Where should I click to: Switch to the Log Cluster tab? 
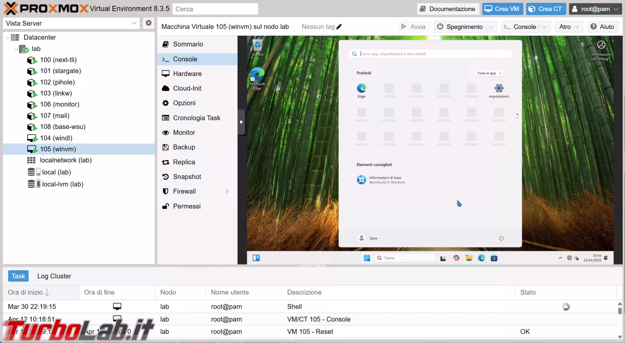[54, 276]
